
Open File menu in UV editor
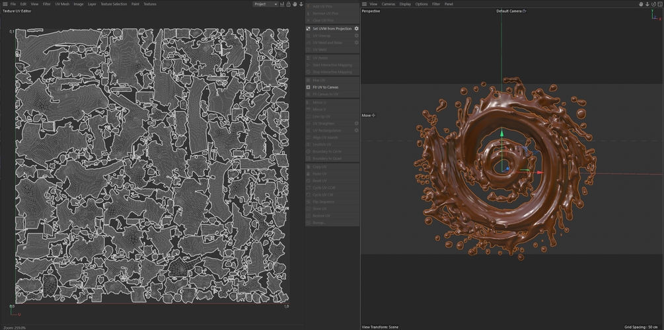tap(13, 4)
